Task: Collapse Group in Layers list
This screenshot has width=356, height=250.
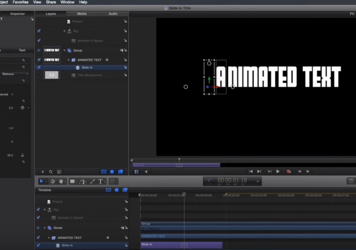Action: tap(64, 50)
